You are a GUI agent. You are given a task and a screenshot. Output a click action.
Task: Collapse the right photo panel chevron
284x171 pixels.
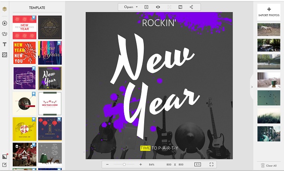tap(252, 87)
